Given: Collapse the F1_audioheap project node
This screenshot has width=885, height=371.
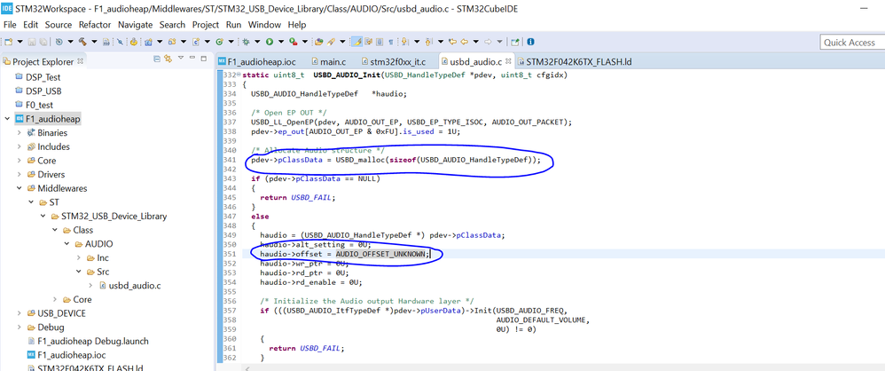Looking at the screenshot, I should 7,119.
